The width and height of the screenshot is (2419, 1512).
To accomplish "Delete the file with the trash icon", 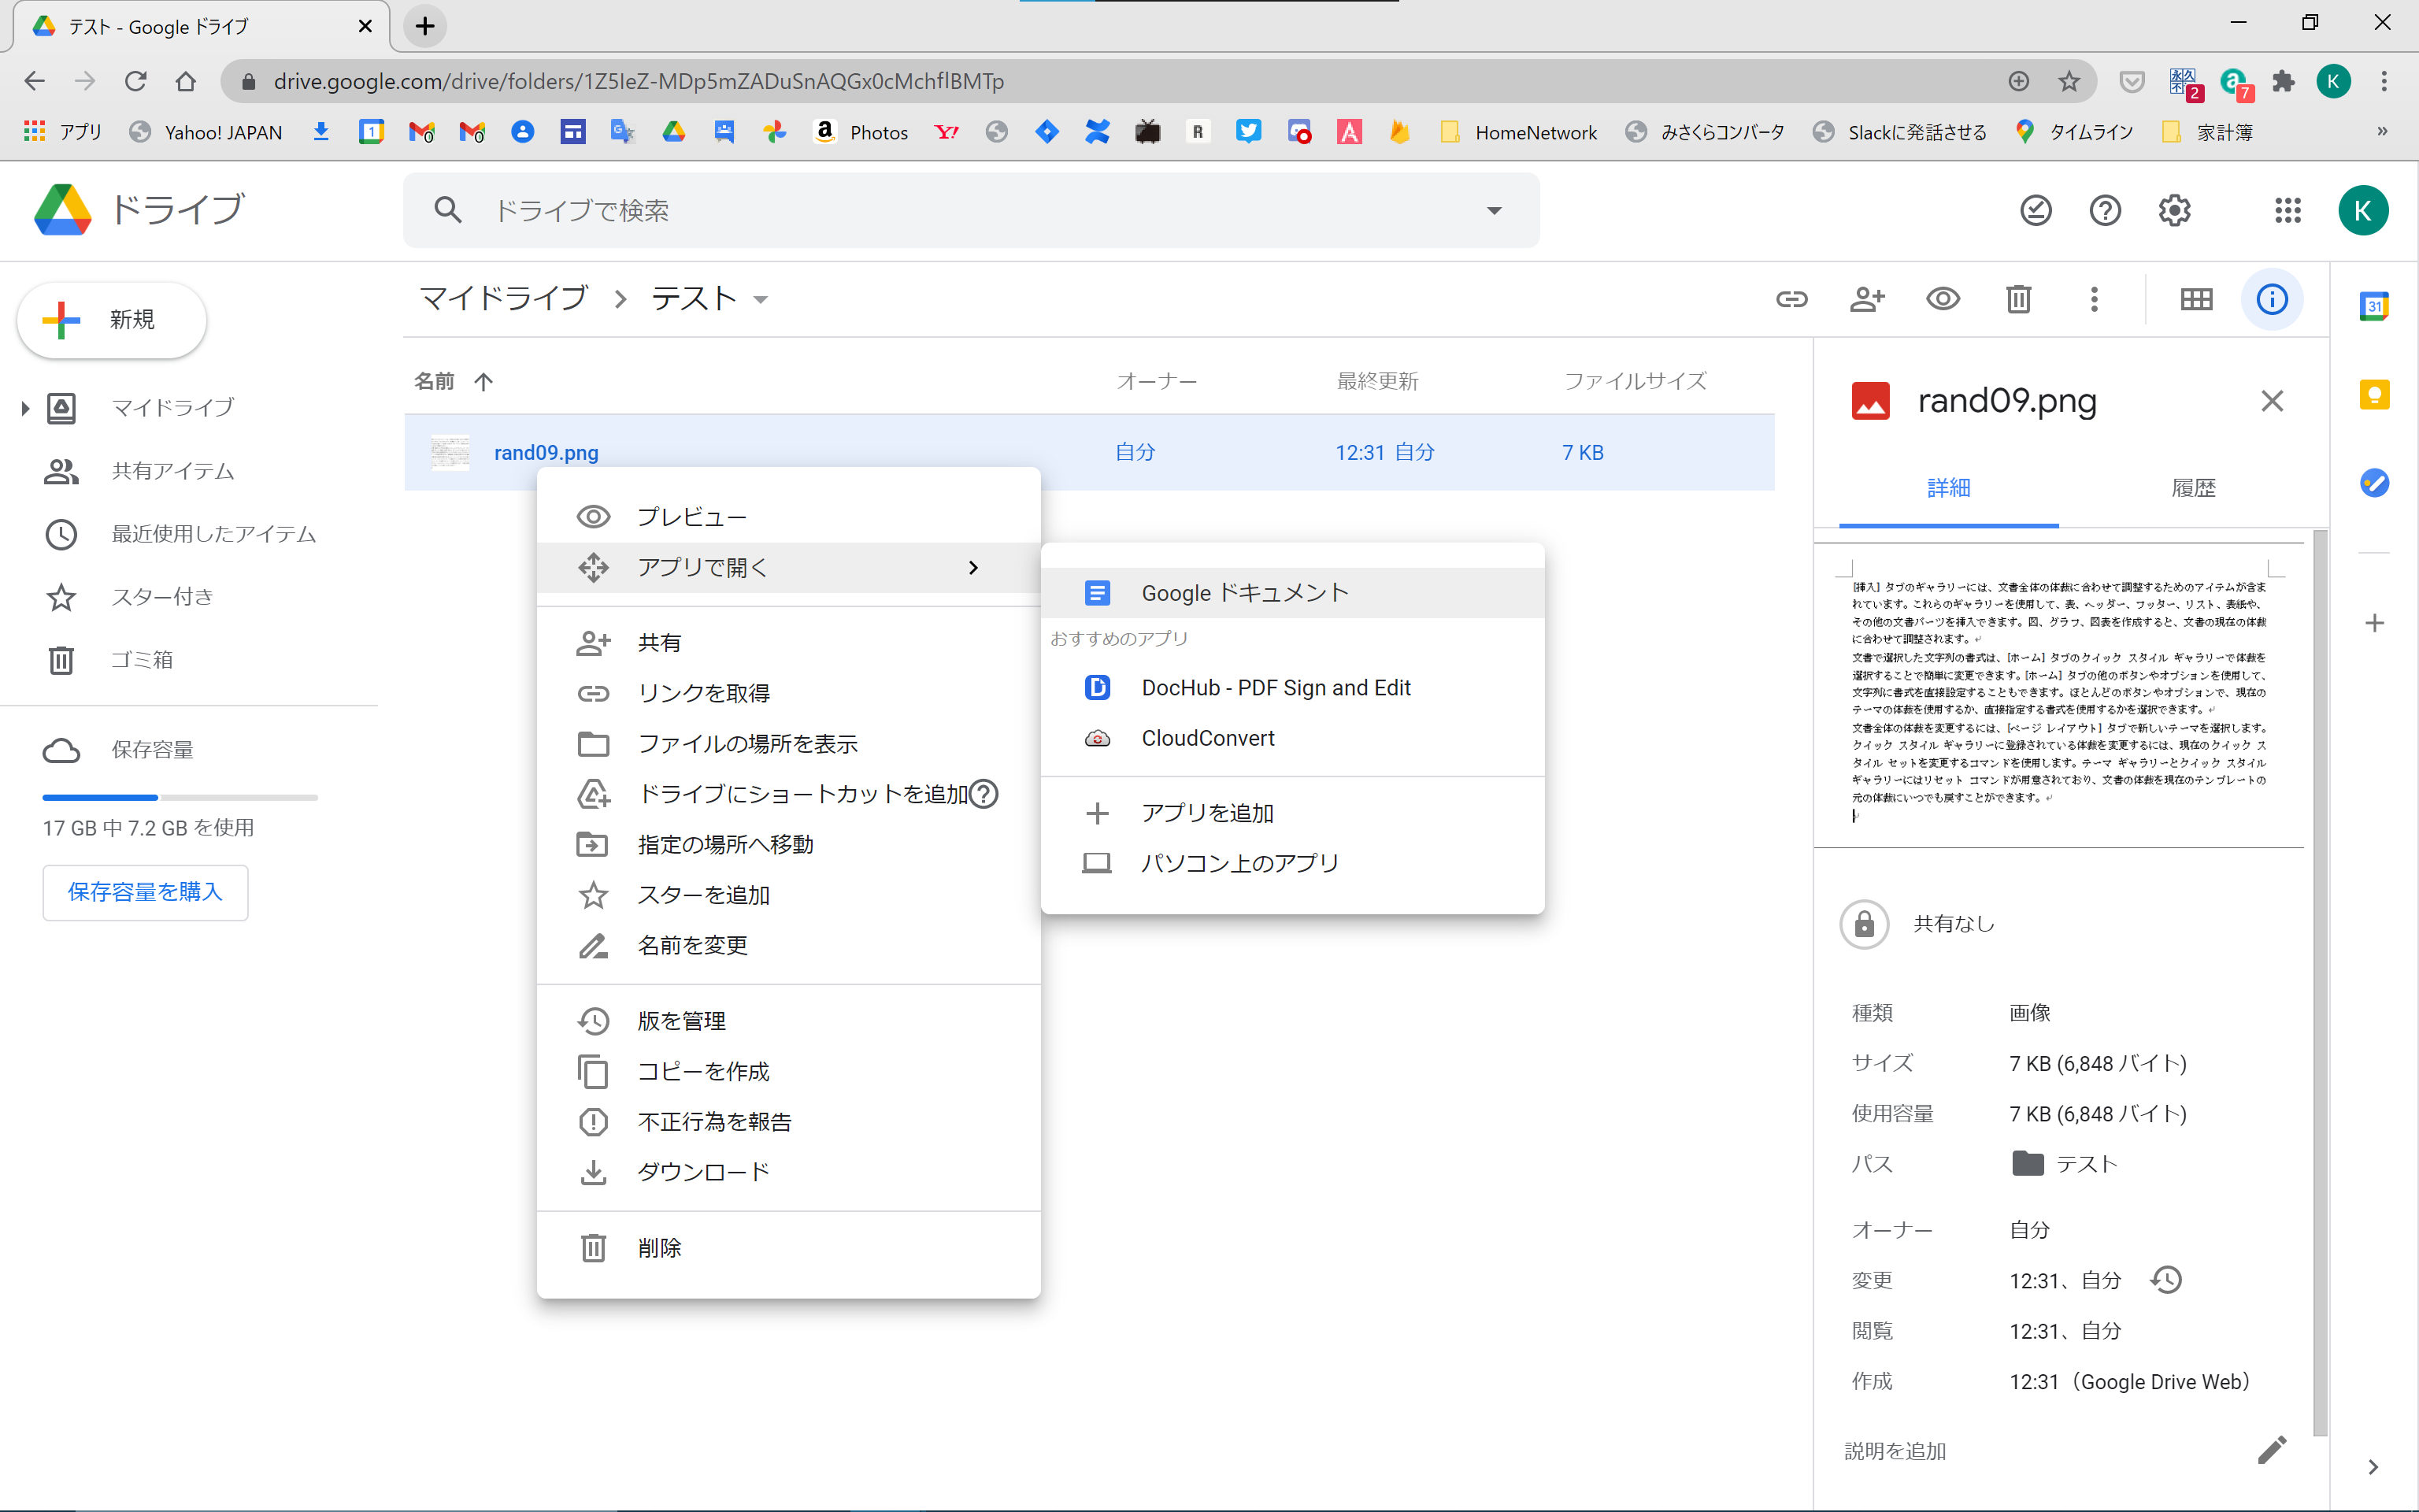I will 2018,299.
